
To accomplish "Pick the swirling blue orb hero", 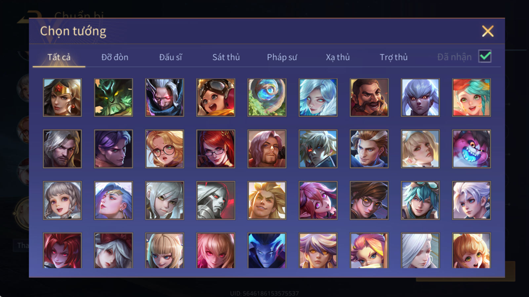I will pyautogui.click(x=267, y=97).
